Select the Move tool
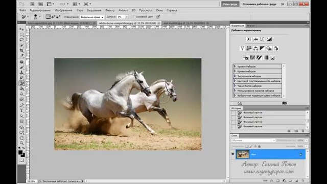Image resolution: width=327 pixels, height=184 pixels. tap(21, 29)
